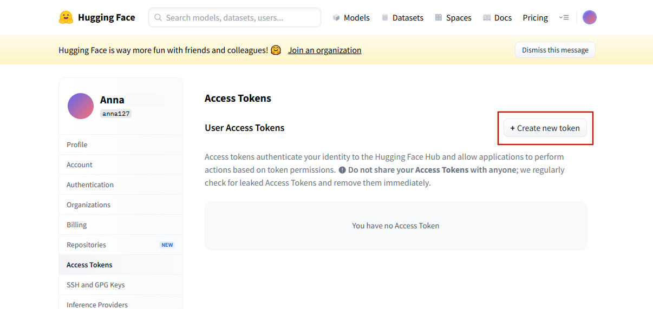Open Docs from the navigation bar

(x=497, y=18)
